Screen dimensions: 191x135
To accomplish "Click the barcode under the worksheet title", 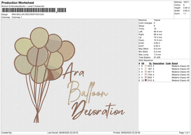I will [34, 10].
